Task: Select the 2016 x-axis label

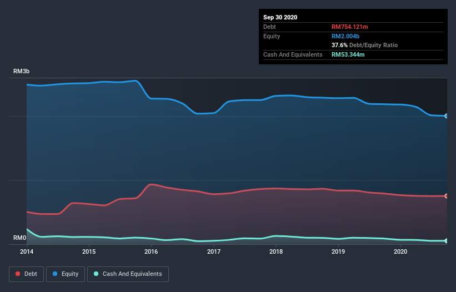Action: pyautogui.click(x=151, y=251)
